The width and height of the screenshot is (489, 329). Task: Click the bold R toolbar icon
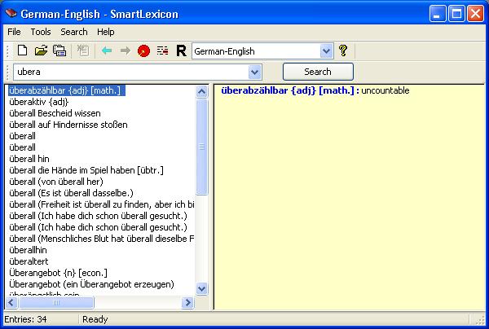tap(181, 50)
